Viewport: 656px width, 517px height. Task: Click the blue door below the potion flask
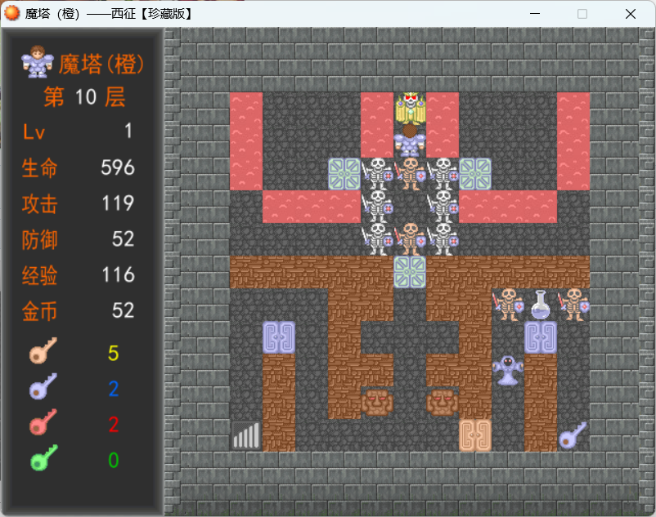[541, 337]
